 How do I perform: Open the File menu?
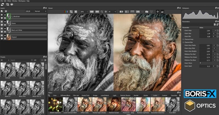(x=2, y=1)
